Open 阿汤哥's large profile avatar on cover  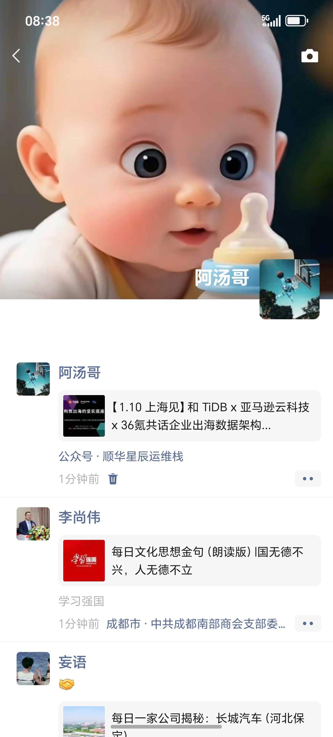289,289
